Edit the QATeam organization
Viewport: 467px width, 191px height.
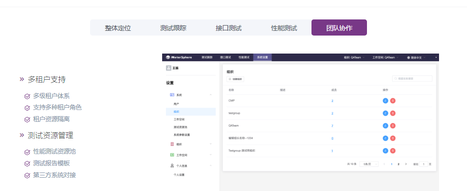tap(385, 126)
